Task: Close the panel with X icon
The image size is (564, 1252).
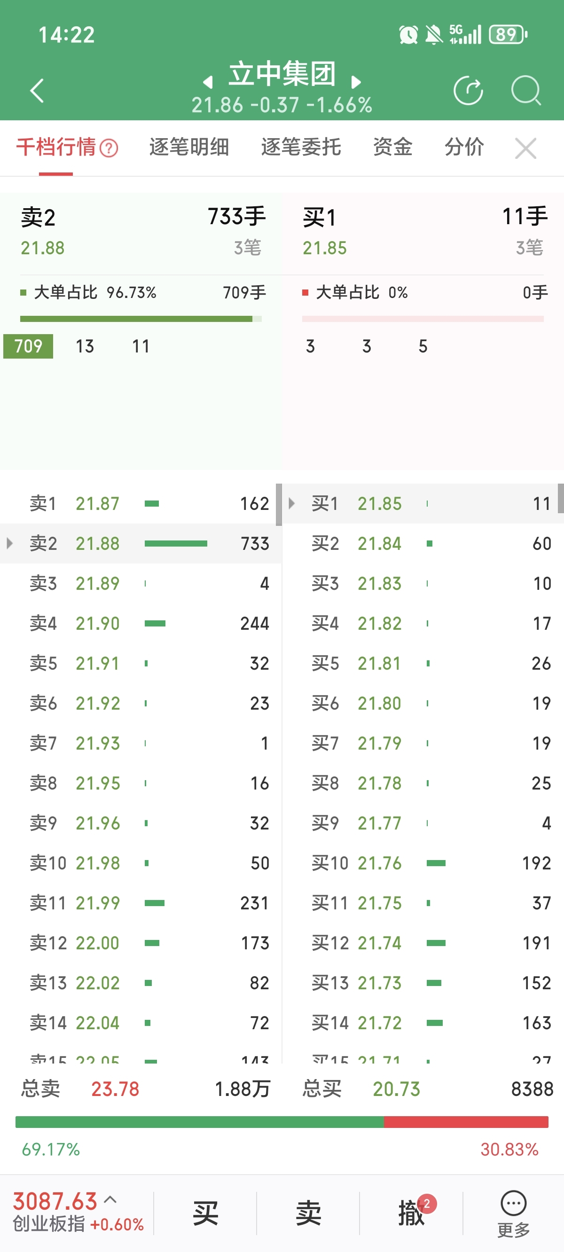Action: pyautogui.click(x=525, y=148)
